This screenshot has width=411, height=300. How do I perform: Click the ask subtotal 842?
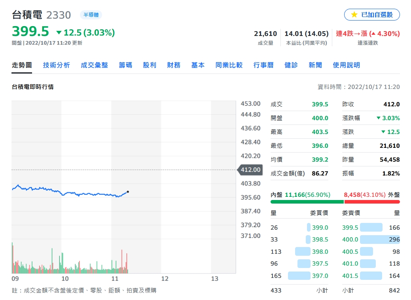coord(394,291)
